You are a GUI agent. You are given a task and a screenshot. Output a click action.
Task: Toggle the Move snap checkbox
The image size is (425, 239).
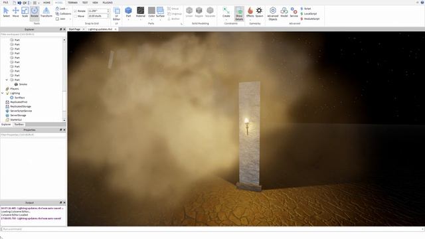click(76, 16)
